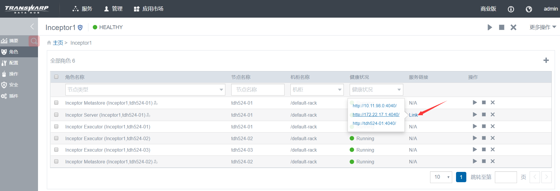560x191 pixels.
Task: Start Inceptor Server tdh524-01 role
Action: tap(475, 115)
